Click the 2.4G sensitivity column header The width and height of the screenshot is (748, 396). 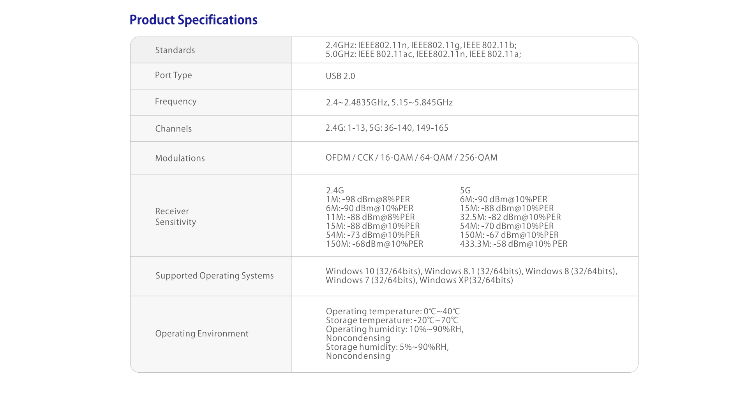(335, 191)
